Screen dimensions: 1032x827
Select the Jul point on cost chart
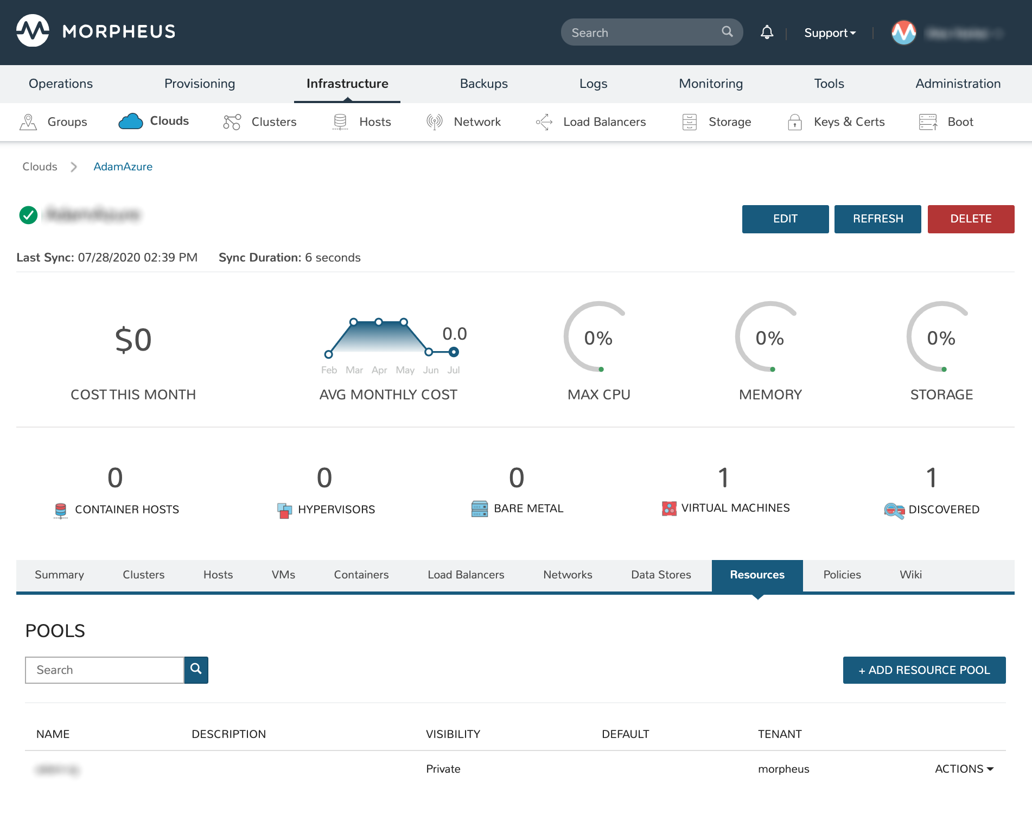tap(454, 352)
